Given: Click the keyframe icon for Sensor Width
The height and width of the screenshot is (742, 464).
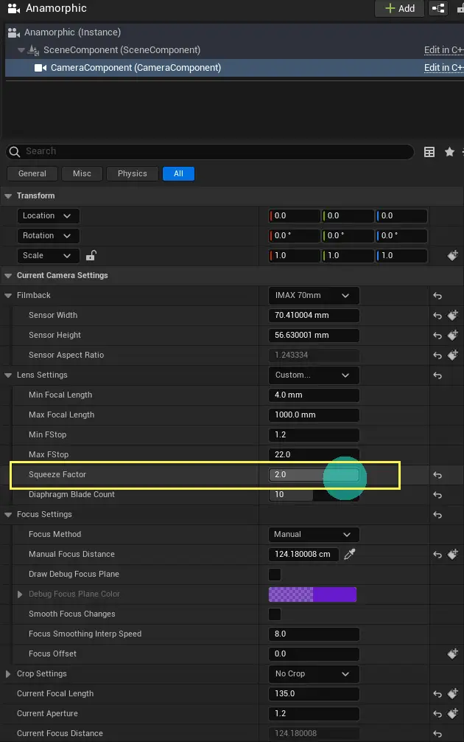Looking at the screenshot, I should (453, 316).
